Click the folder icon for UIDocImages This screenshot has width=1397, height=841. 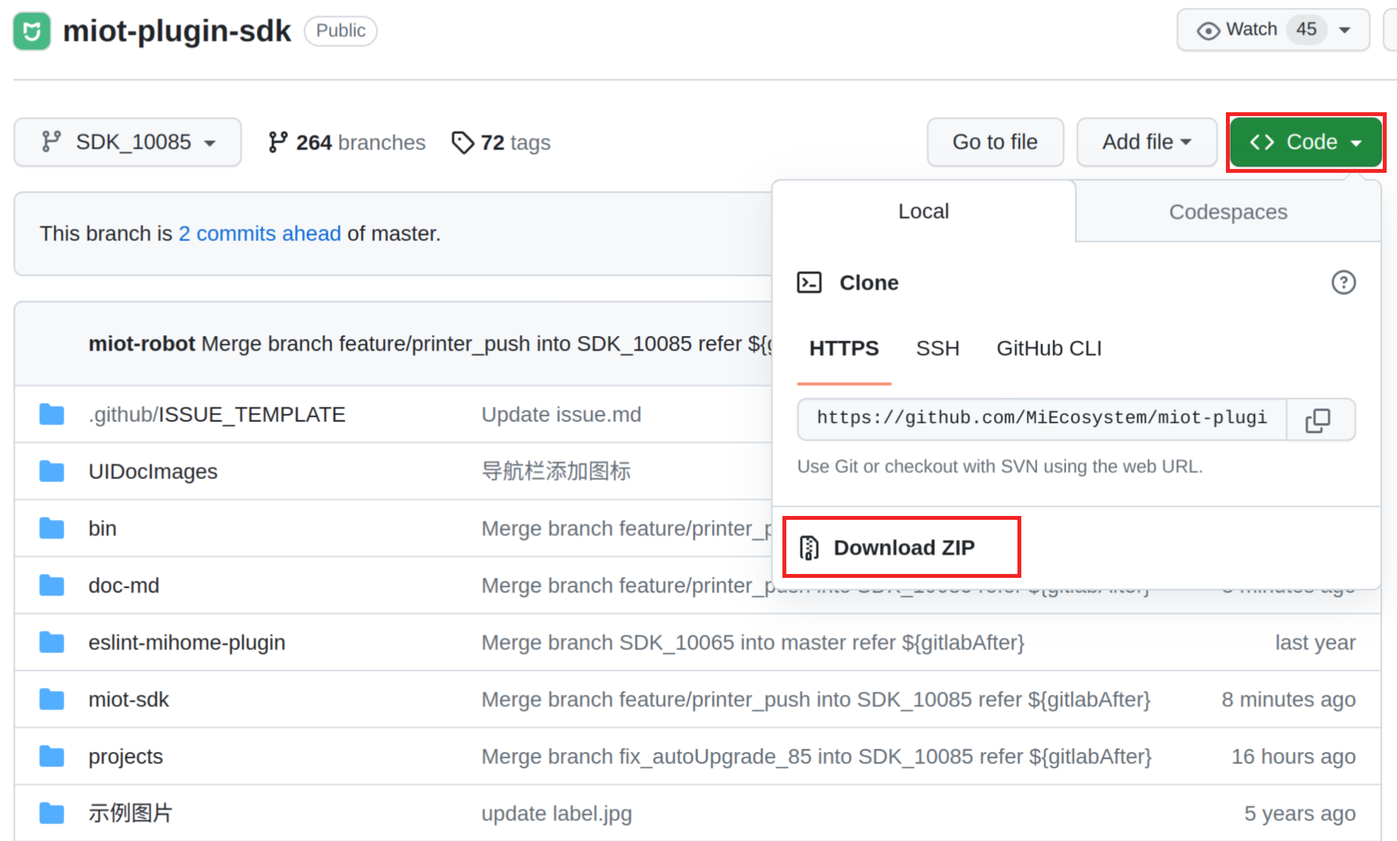click(52, 471)
